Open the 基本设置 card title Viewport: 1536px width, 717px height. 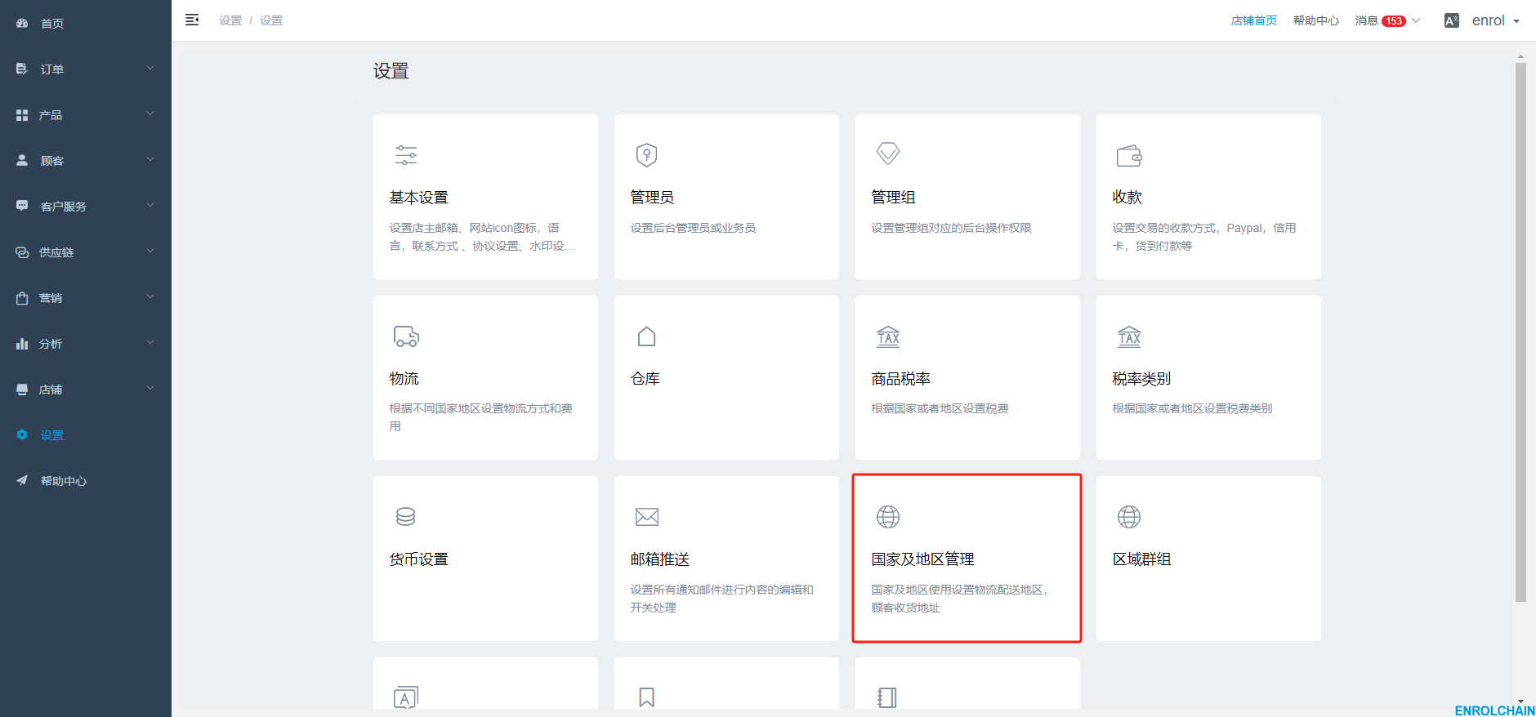point(419,198)
